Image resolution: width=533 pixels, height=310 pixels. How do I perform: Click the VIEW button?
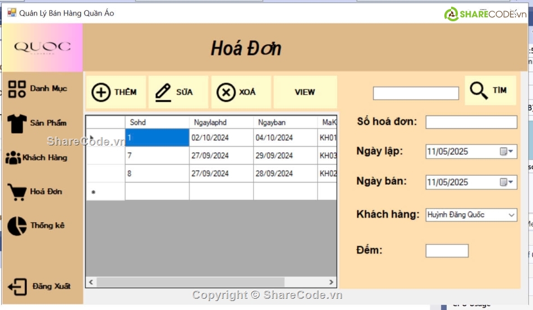305,92
